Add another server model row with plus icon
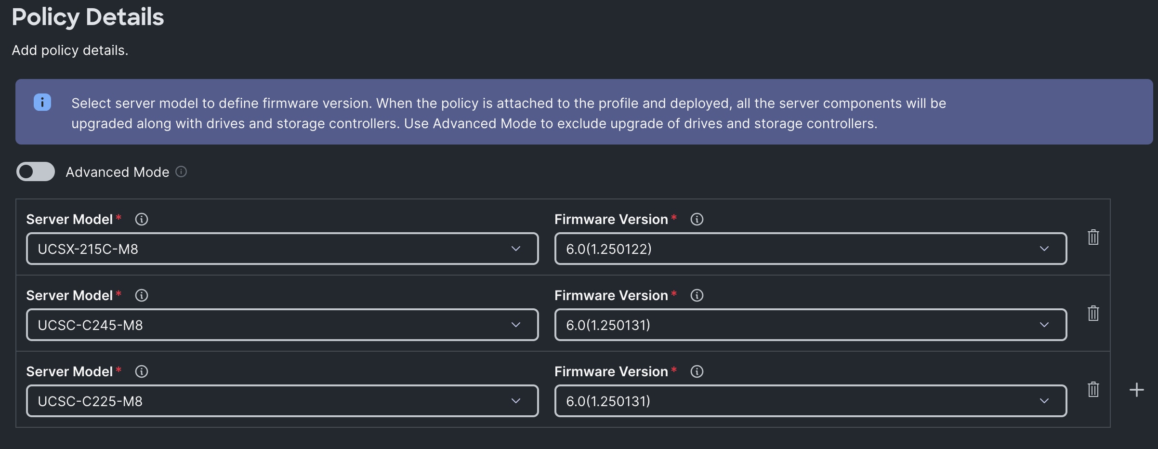This screenshot has width=1158, height=449. [x=1136, y=389]
